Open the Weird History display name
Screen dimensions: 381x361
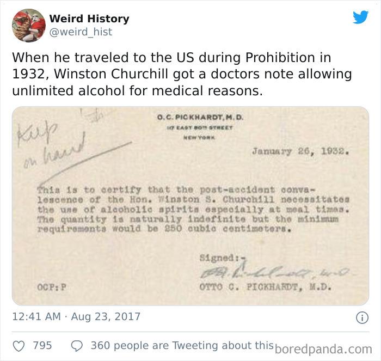click(89, 19)
